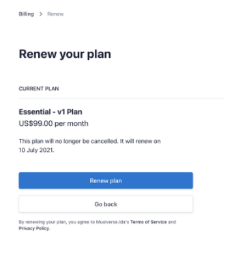This screenshot has width=249, height=256.
Task: Click the breadcrumb chevron separator
Action: tap(41, 14)
